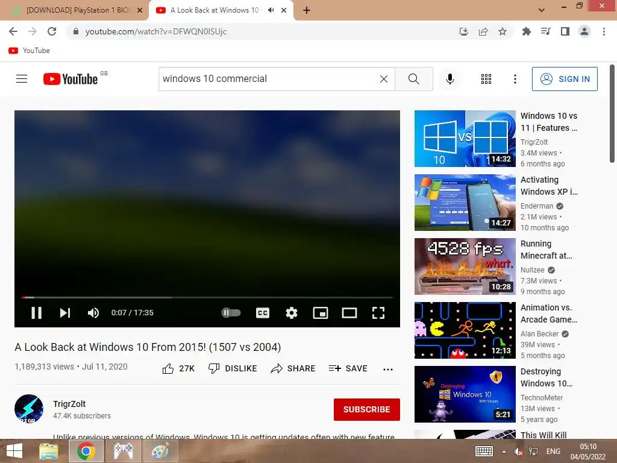Open Chrome extensions puzzle icon

tap(526, 31)
